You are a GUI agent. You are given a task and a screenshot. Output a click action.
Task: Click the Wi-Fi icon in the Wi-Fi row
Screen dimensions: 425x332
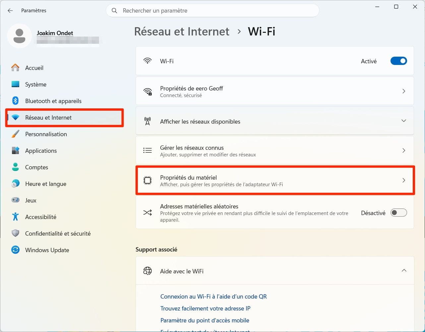pyautogui.click(x=148, y=61)
